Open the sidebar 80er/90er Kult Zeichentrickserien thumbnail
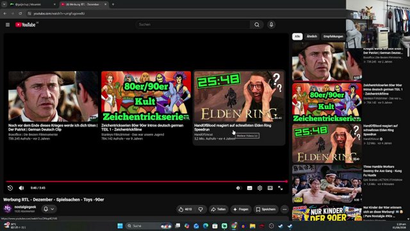 pyautogui.click(x=327, y=103)
